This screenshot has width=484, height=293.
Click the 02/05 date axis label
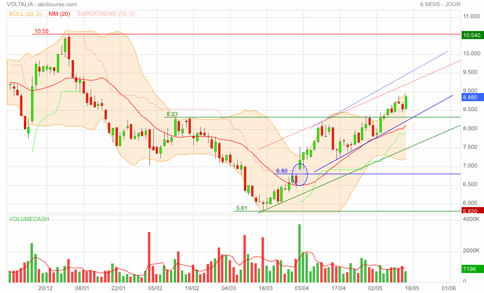[375, 288]
